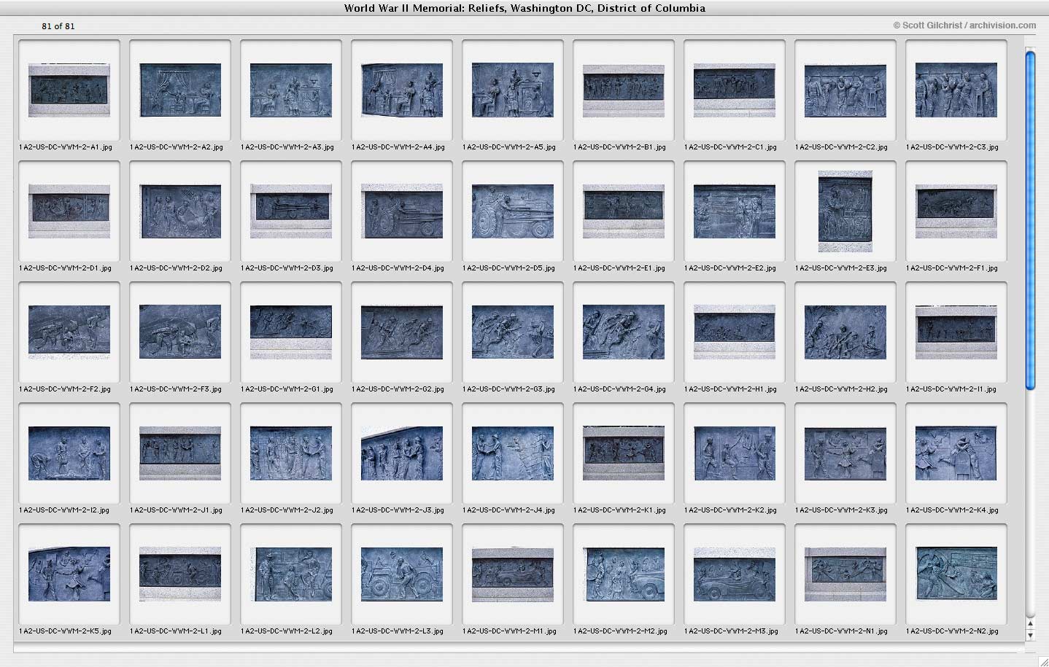Select thumbnail 1A2-US-DC-WWM-2-K5.jpg
Viewport: 1049px width, 667px height.
coord(69,574)
